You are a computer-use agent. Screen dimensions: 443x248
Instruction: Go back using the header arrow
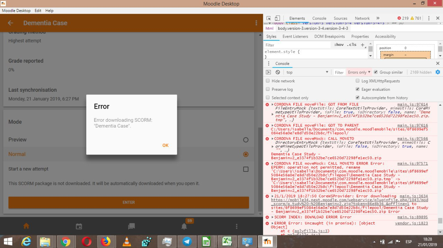[x=10, y=23]
